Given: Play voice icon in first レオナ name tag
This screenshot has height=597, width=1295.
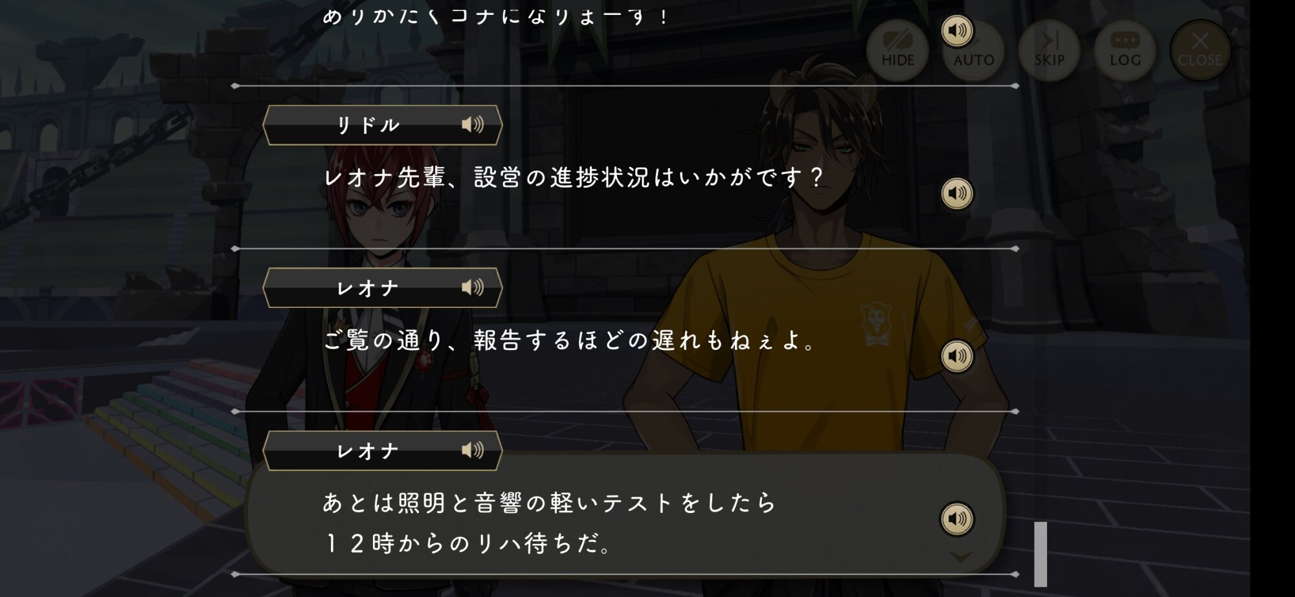Looking at the screenshot, I should pyautogui.click(x=473, y=287).
